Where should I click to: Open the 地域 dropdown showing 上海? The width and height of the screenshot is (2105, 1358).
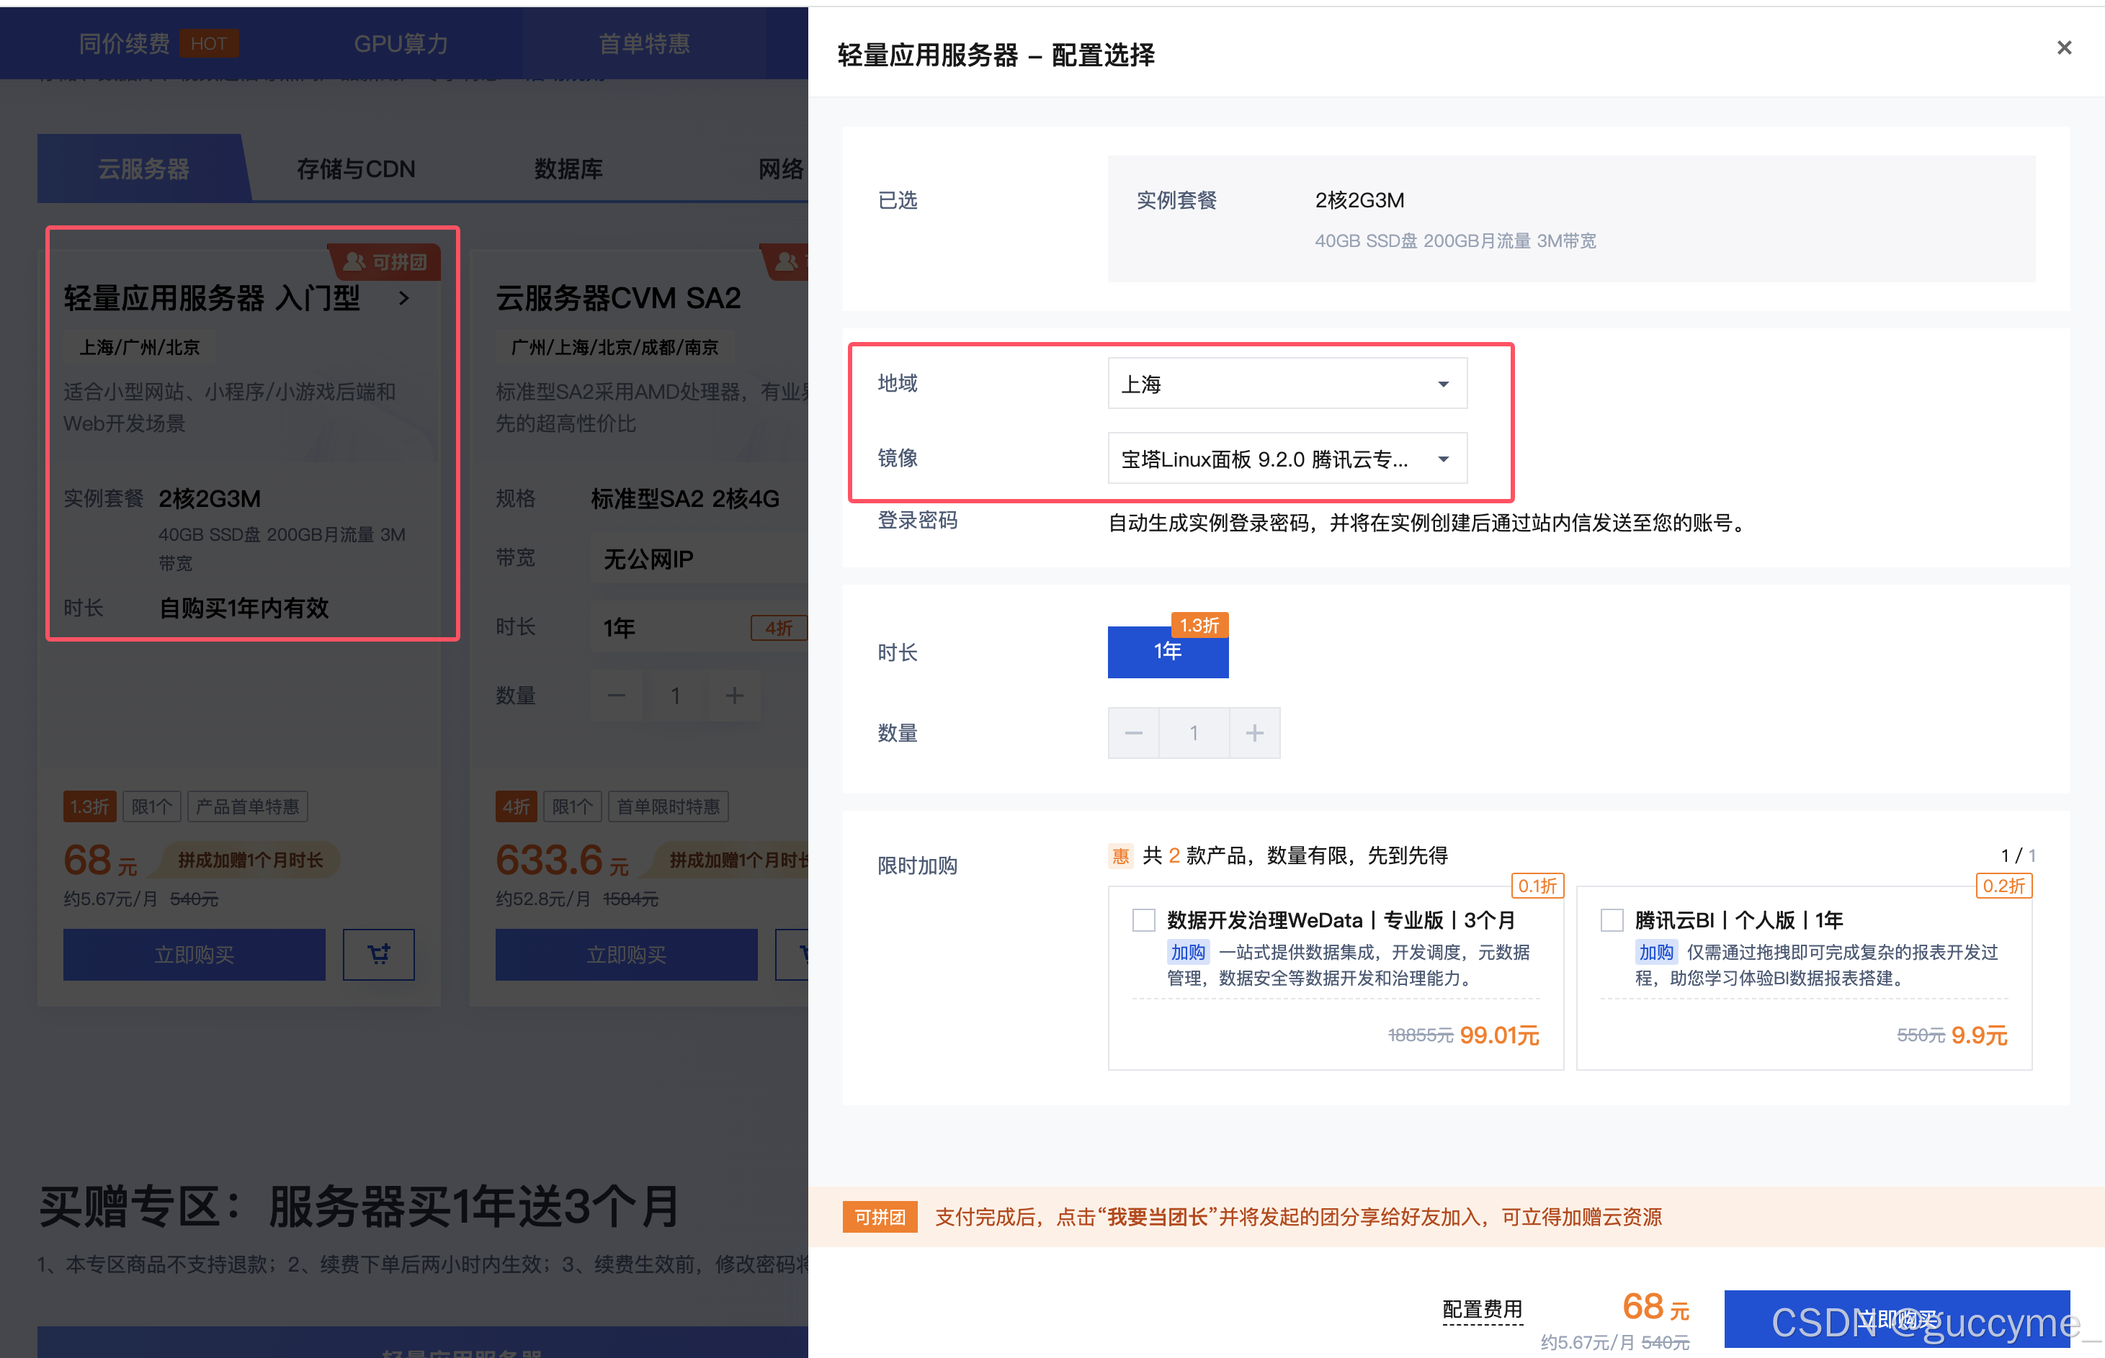tap(1287, 384)
